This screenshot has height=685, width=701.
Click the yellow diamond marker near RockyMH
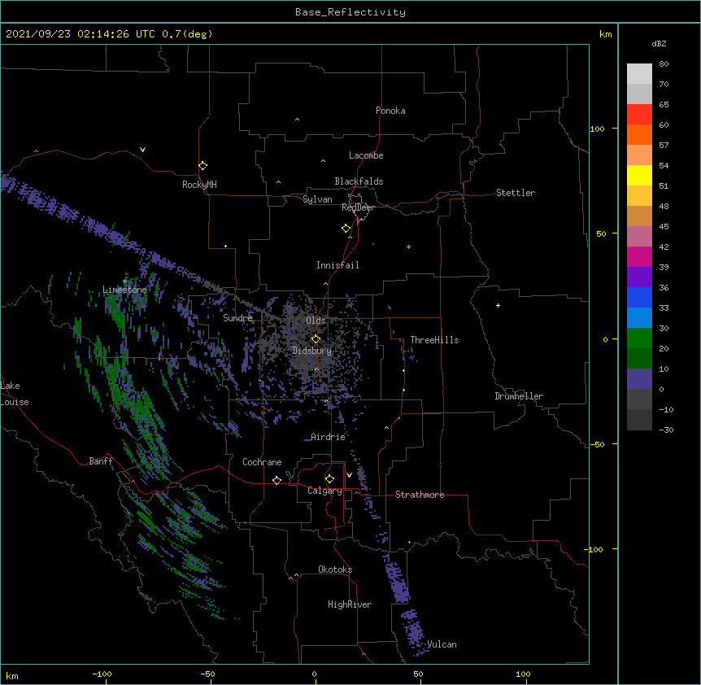click(x=203, y=166)
